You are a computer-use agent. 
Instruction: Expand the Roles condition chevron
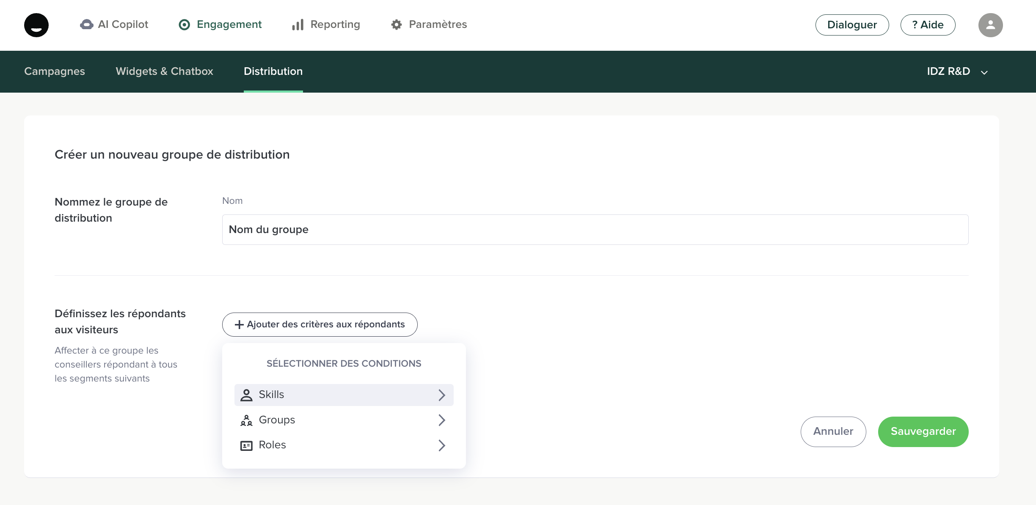pos(442,445)
